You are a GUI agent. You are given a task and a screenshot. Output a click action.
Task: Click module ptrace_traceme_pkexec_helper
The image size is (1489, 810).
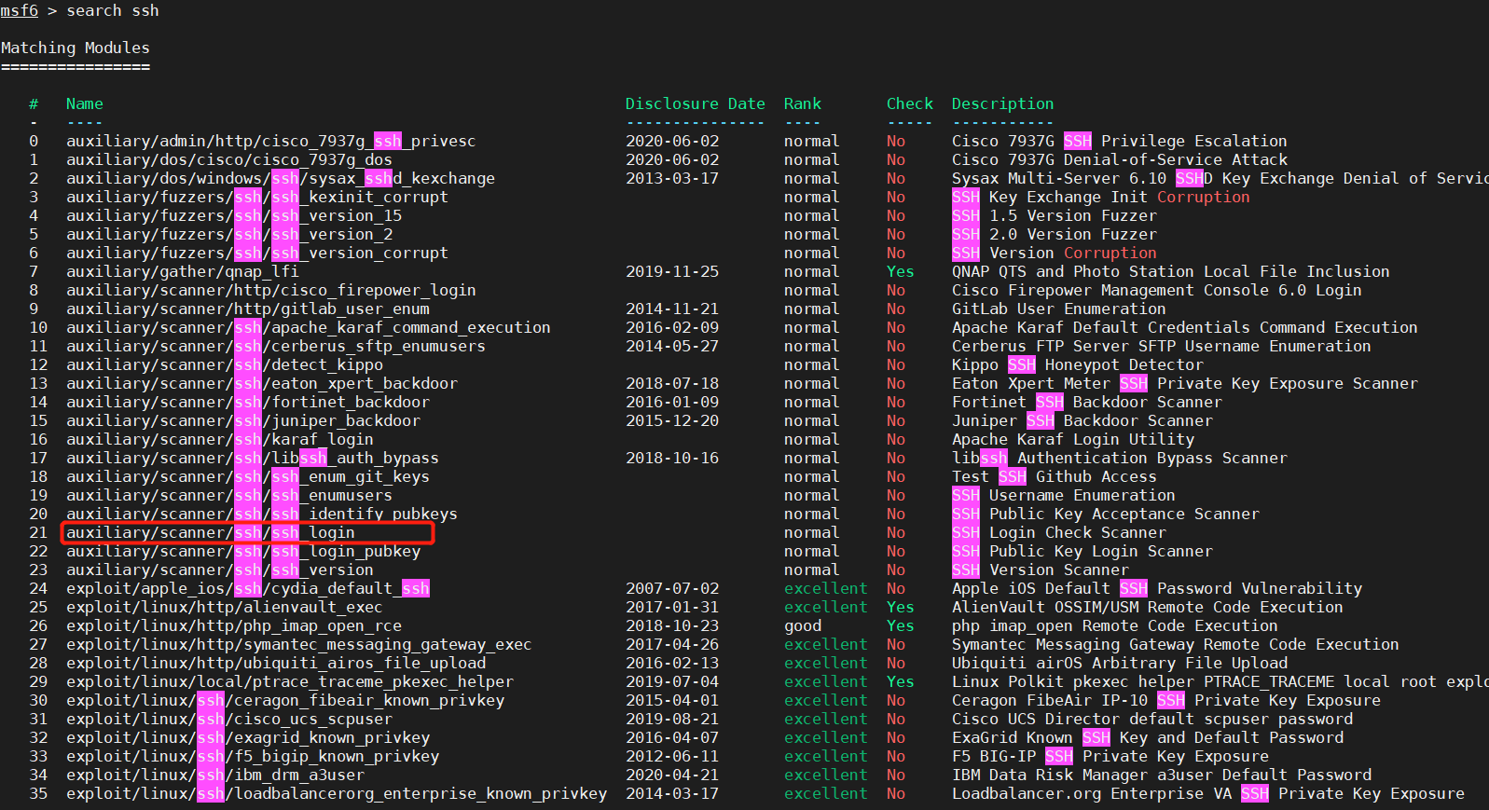[290, 681]
